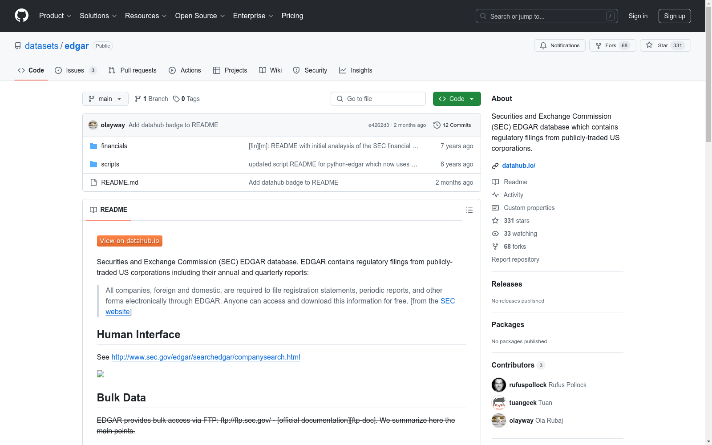This screenshot has width=712, height=445.
Task: Switch to the Pull requests tab
Action: [133, 70]
